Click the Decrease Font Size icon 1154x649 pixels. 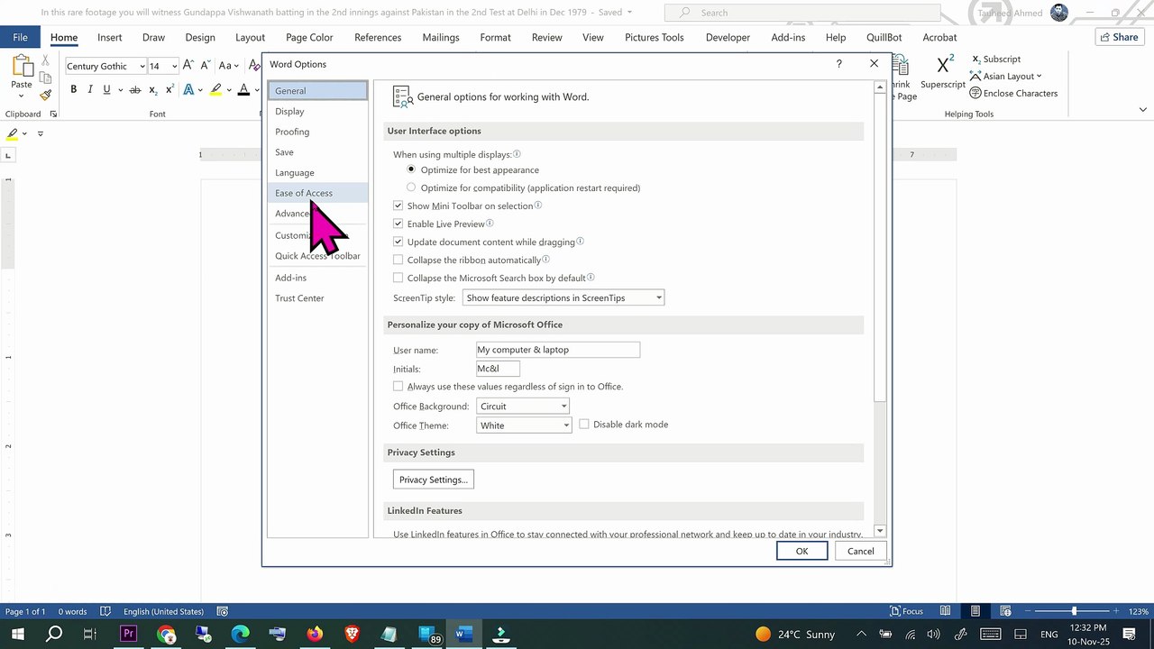pyautogui.click(x=204, y=66)
